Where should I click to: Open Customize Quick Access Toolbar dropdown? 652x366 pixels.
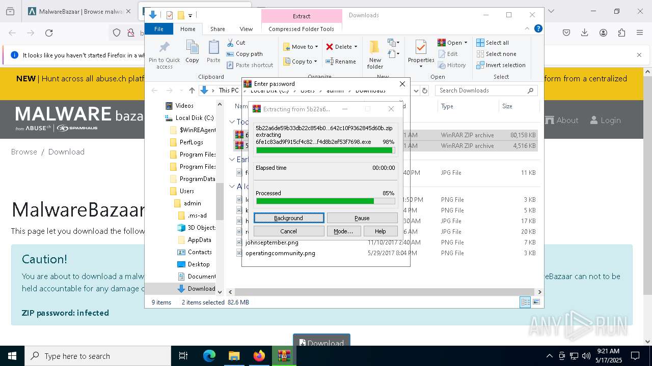190,16
